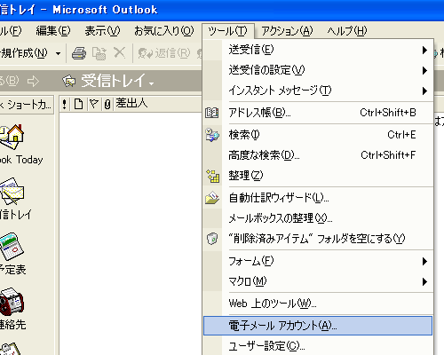Image resolution: width=444 pixels, height=355 pixels.
Task: Sort messages by the importance exclamation column
Action: (64, 104)
